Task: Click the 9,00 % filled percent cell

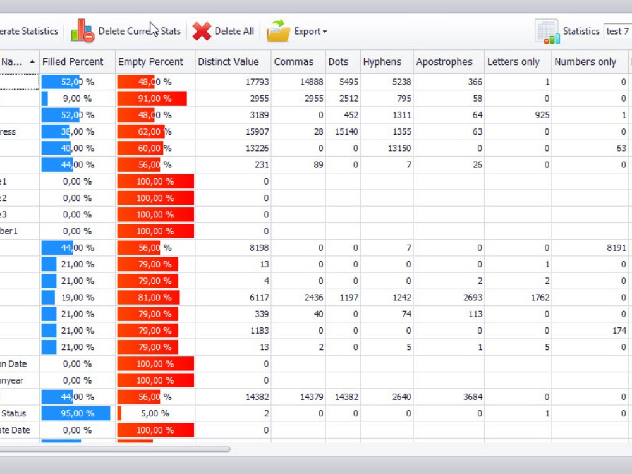Action: (77, 99)
